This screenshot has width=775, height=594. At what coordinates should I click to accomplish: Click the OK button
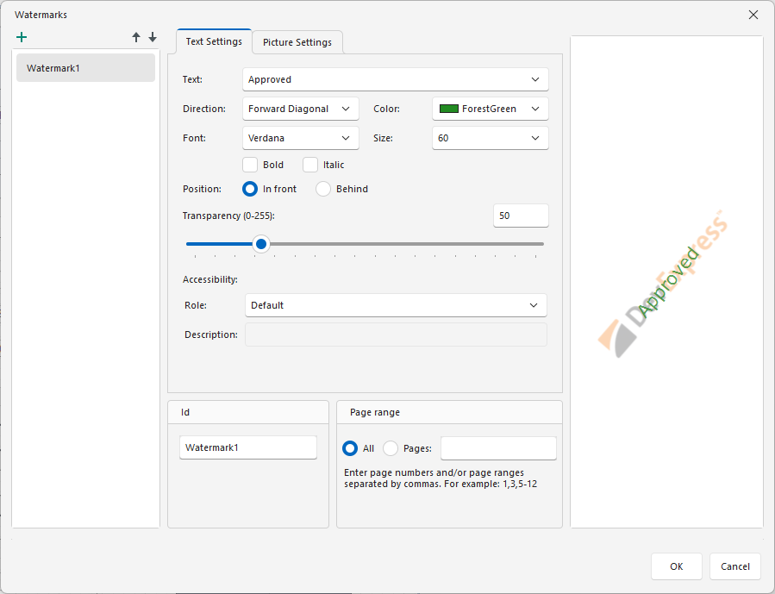tap(676, 566)
